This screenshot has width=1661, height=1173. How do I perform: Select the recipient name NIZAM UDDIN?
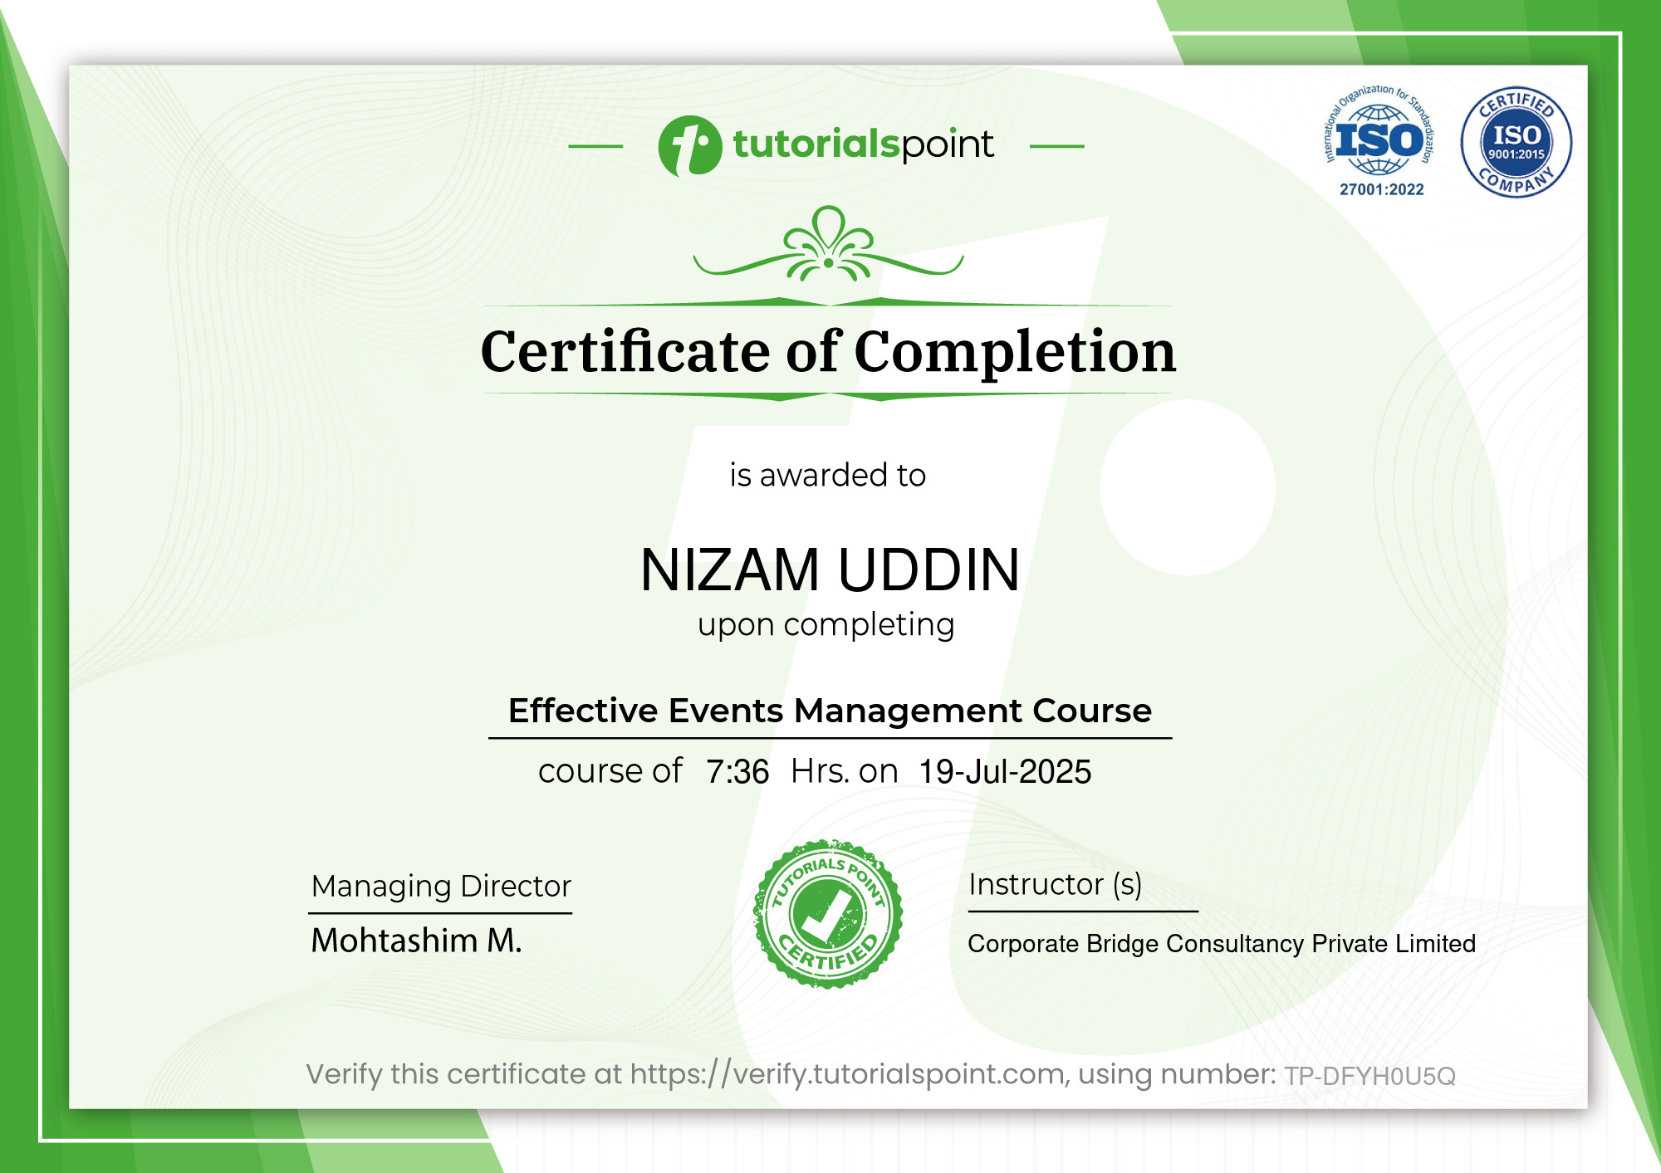click(x=830, y=569)
